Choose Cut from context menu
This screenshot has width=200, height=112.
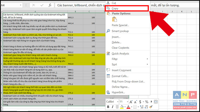(x=128, y=3)
